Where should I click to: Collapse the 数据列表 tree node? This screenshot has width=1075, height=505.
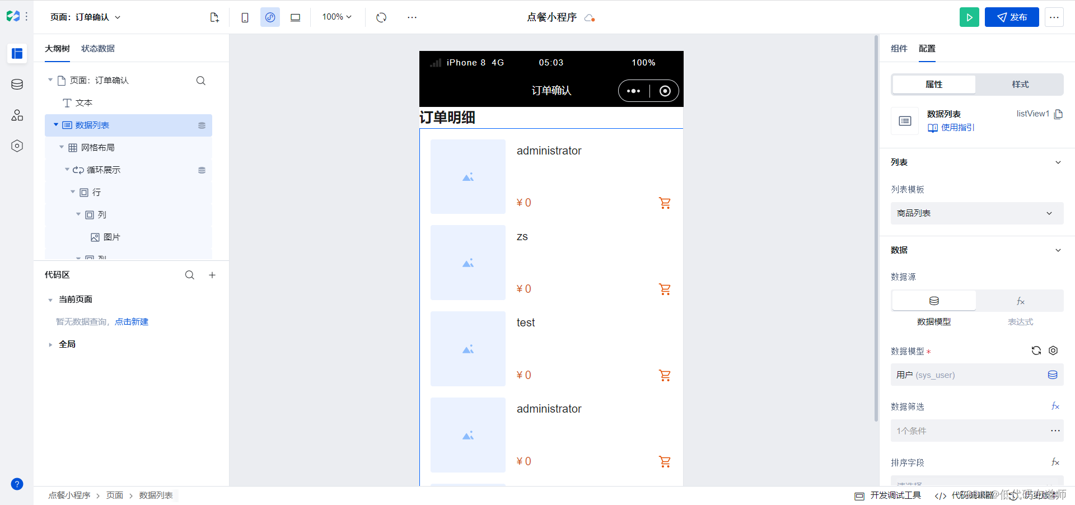(x=56, y=125)
